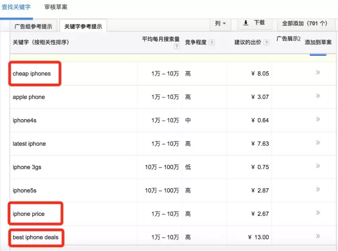Open the 审核草案 tab

[x=56, y=7]
